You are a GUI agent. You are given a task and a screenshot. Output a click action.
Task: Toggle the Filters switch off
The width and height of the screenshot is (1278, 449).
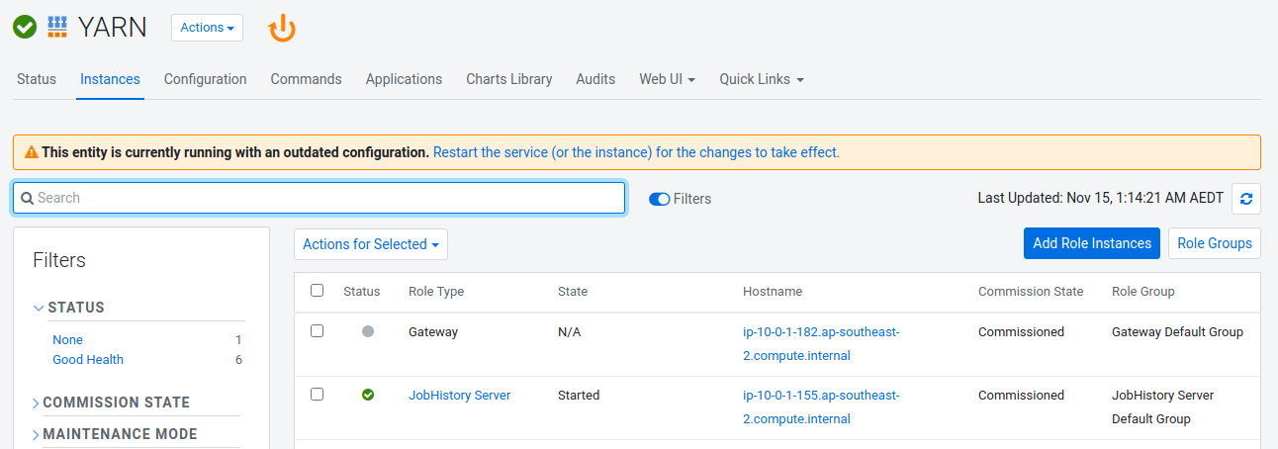[659, 199]
